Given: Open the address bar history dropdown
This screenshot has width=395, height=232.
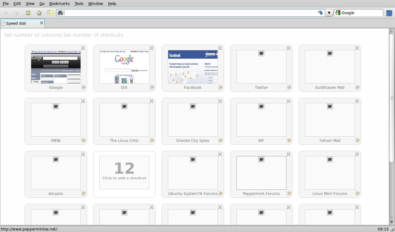Looking at the screenshot, I should (x=329, y=13).
